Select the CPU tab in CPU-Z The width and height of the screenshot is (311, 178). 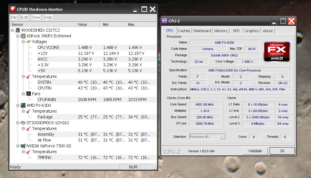(170, 30)
